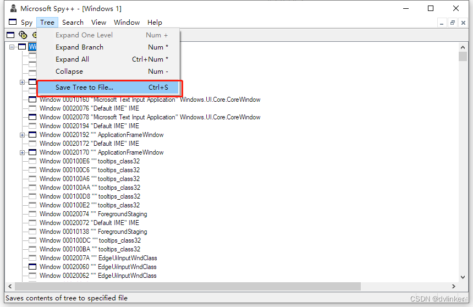
Task: Click the horizontal scrollbar right arrow
Action: tap(453, 286)
